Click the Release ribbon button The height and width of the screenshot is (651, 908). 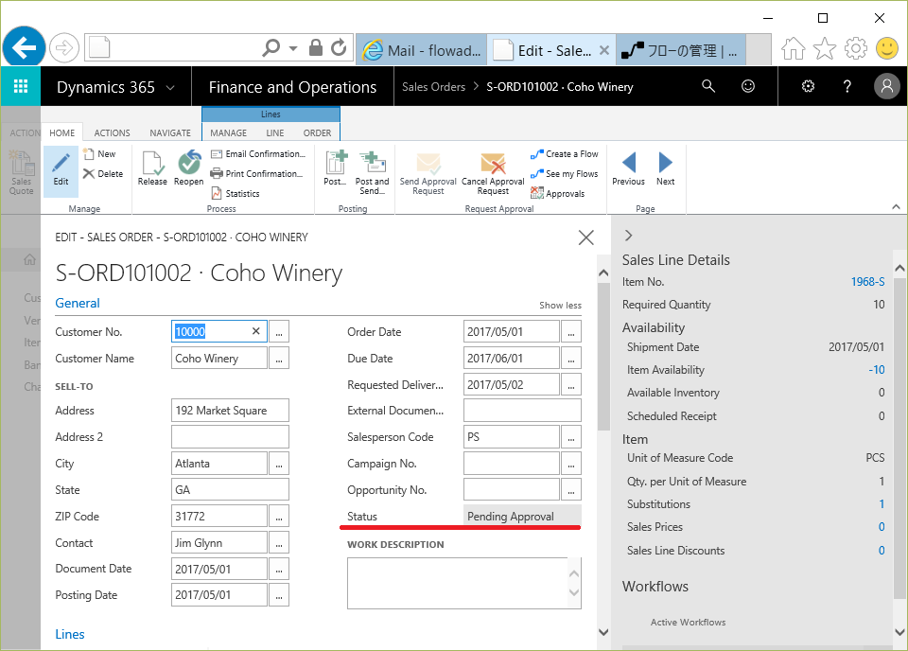pos(152,168)
